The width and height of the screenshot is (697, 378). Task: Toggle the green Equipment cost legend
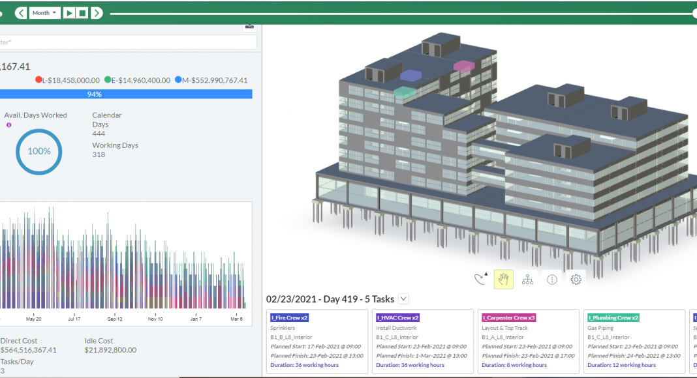coord(108,80)
